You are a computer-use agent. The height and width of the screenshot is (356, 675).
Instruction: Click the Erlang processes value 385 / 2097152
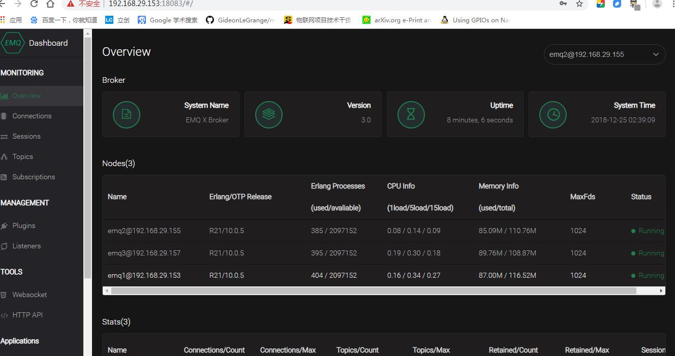(x=334, y=231)
